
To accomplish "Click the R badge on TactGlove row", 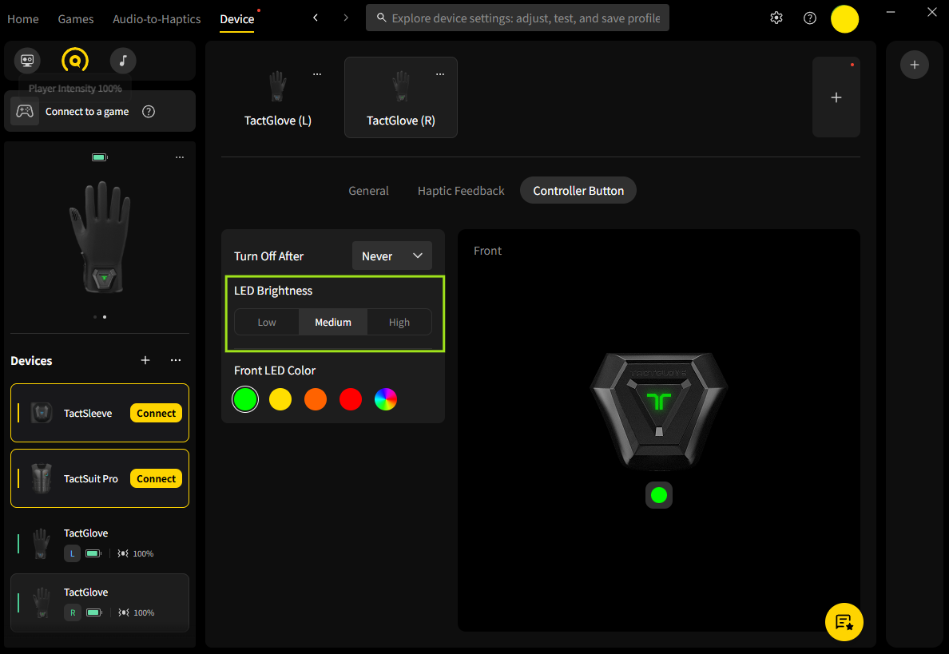I will point(72,612).
